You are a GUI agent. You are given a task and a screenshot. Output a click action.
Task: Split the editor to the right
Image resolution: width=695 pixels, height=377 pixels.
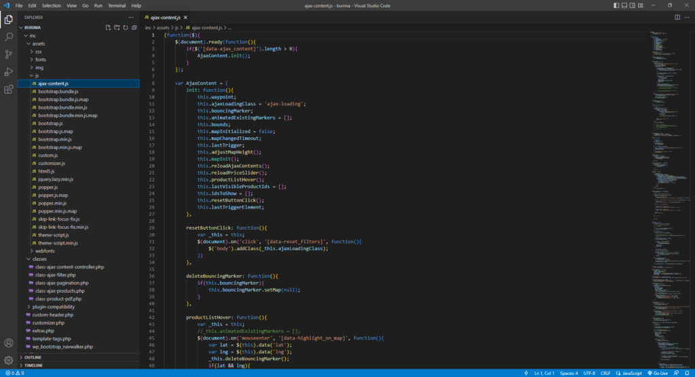(677, 17)
